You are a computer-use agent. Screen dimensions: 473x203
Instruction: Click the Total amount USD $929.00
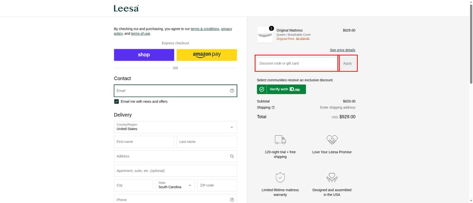343,117
